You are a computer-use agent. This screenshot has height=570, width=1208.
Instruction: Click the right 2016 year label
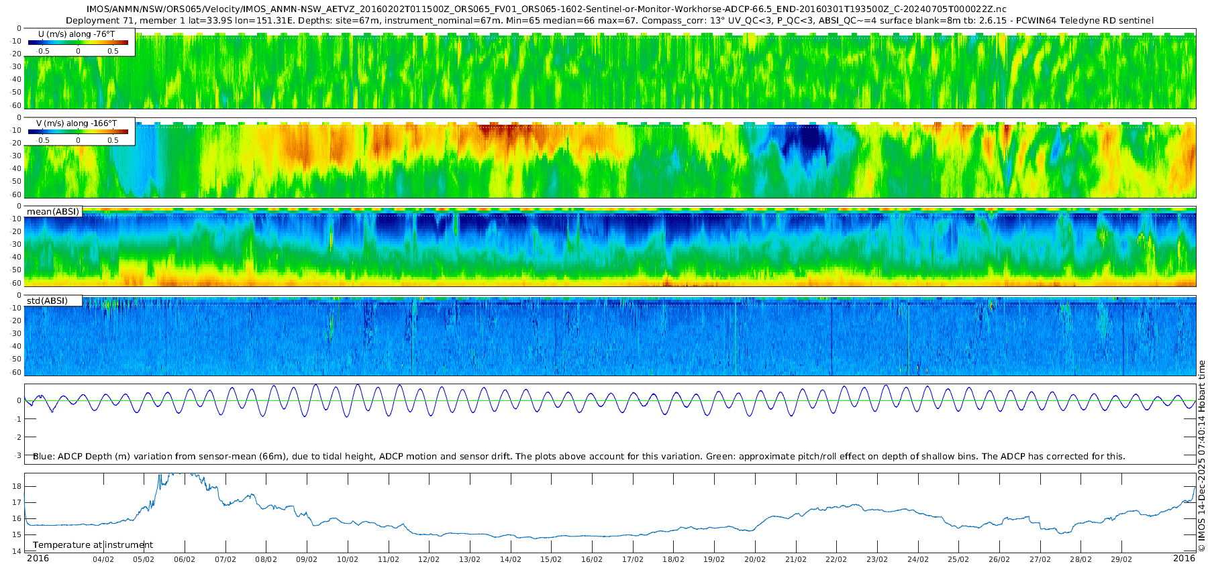point(1184,559)
